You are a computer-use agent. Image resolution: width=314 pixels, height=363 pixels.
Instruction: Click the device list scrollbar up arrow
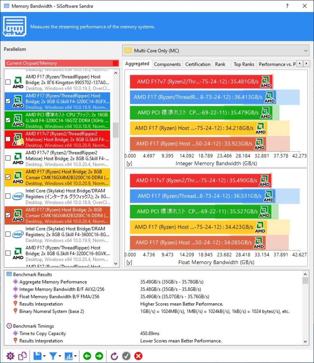tap(116, 73)
